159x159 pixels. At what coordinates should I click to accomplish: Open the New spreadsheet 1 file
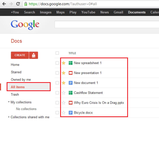click(x=88, y=63)
